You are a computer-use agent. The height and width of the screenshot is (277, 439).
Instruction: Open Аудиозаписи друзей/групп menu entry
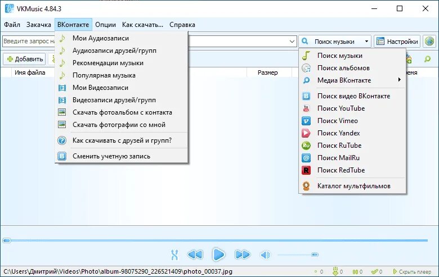(121, 51)
